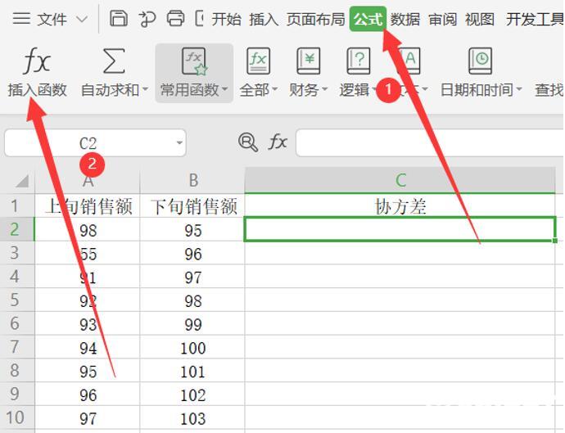Click cell A10 with value 97
This screenshot has height=433, width=565.
88,417
